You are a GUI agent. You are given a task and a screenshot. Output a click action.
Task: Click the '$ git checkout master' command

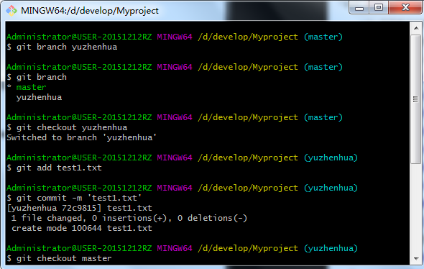pyautogui.click(x=59, y=258)
